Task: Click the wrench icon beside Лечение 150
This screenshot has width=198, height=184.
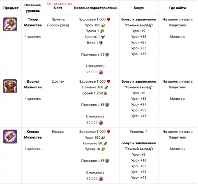Action: (106, 88)
